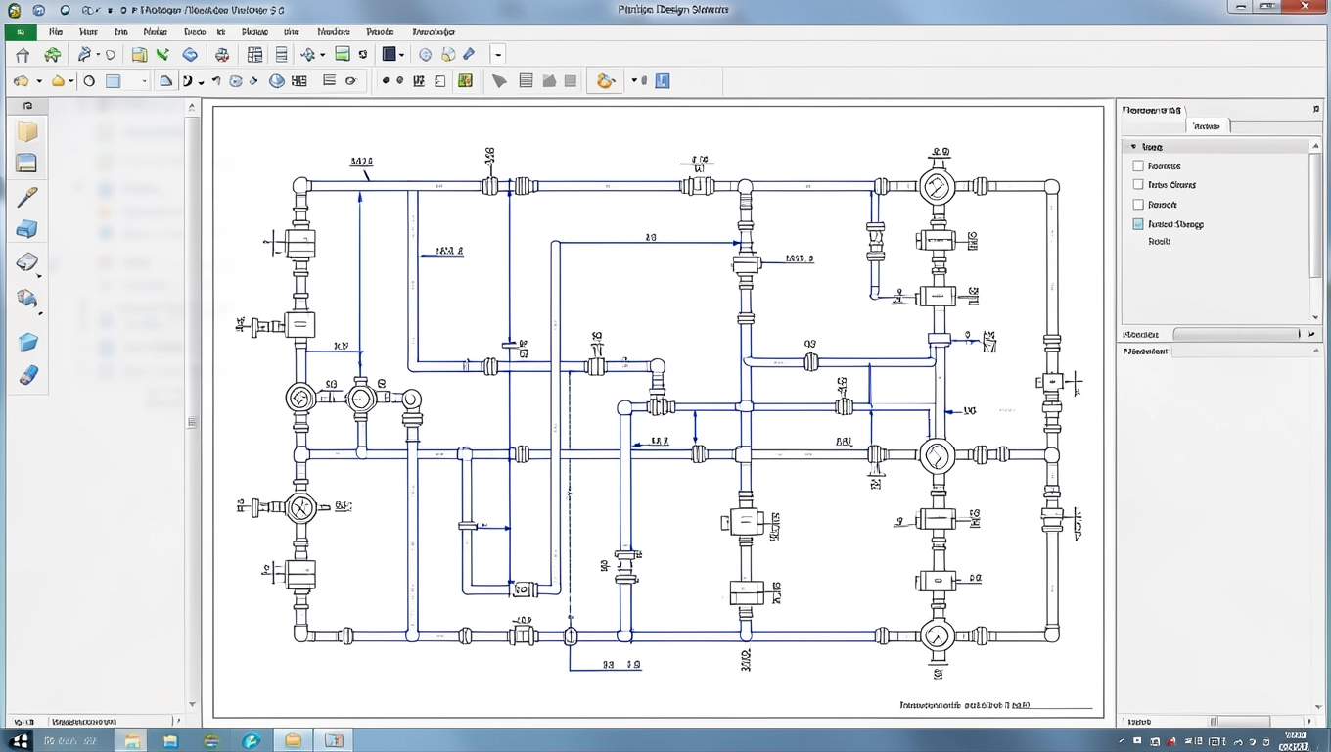The image size is (1331, 752).
Task: Click the horizontal slider bar in right panel
Action: pos(1239,334)
